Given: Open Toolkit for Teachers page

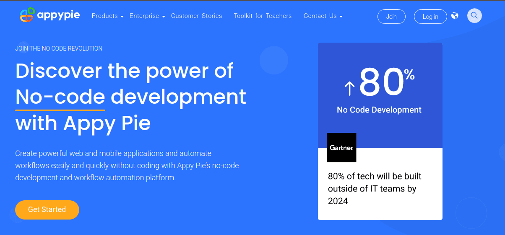Looking at the screenshot, I should pyautogui.click(x=263, y=16).
